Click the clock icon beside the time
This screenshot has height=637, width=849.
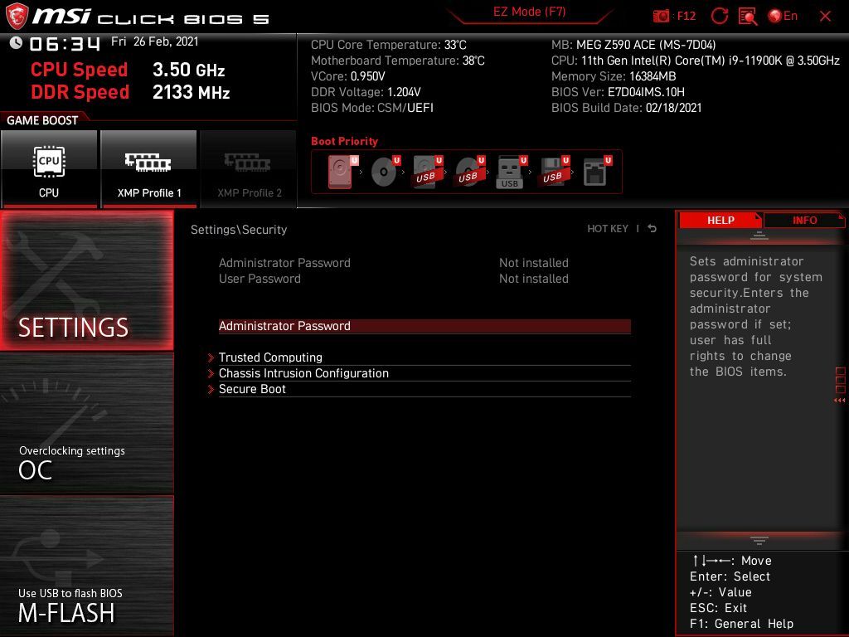16,43
